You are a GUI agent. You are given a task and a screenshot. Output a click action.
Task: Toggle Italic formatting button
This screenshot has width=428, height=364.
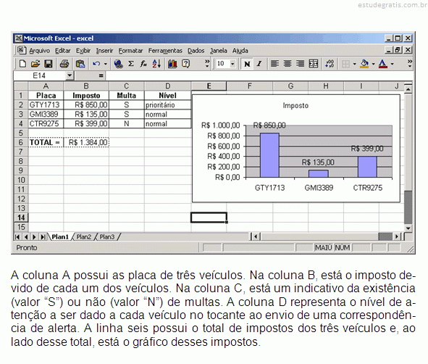(x=259, y=64)
